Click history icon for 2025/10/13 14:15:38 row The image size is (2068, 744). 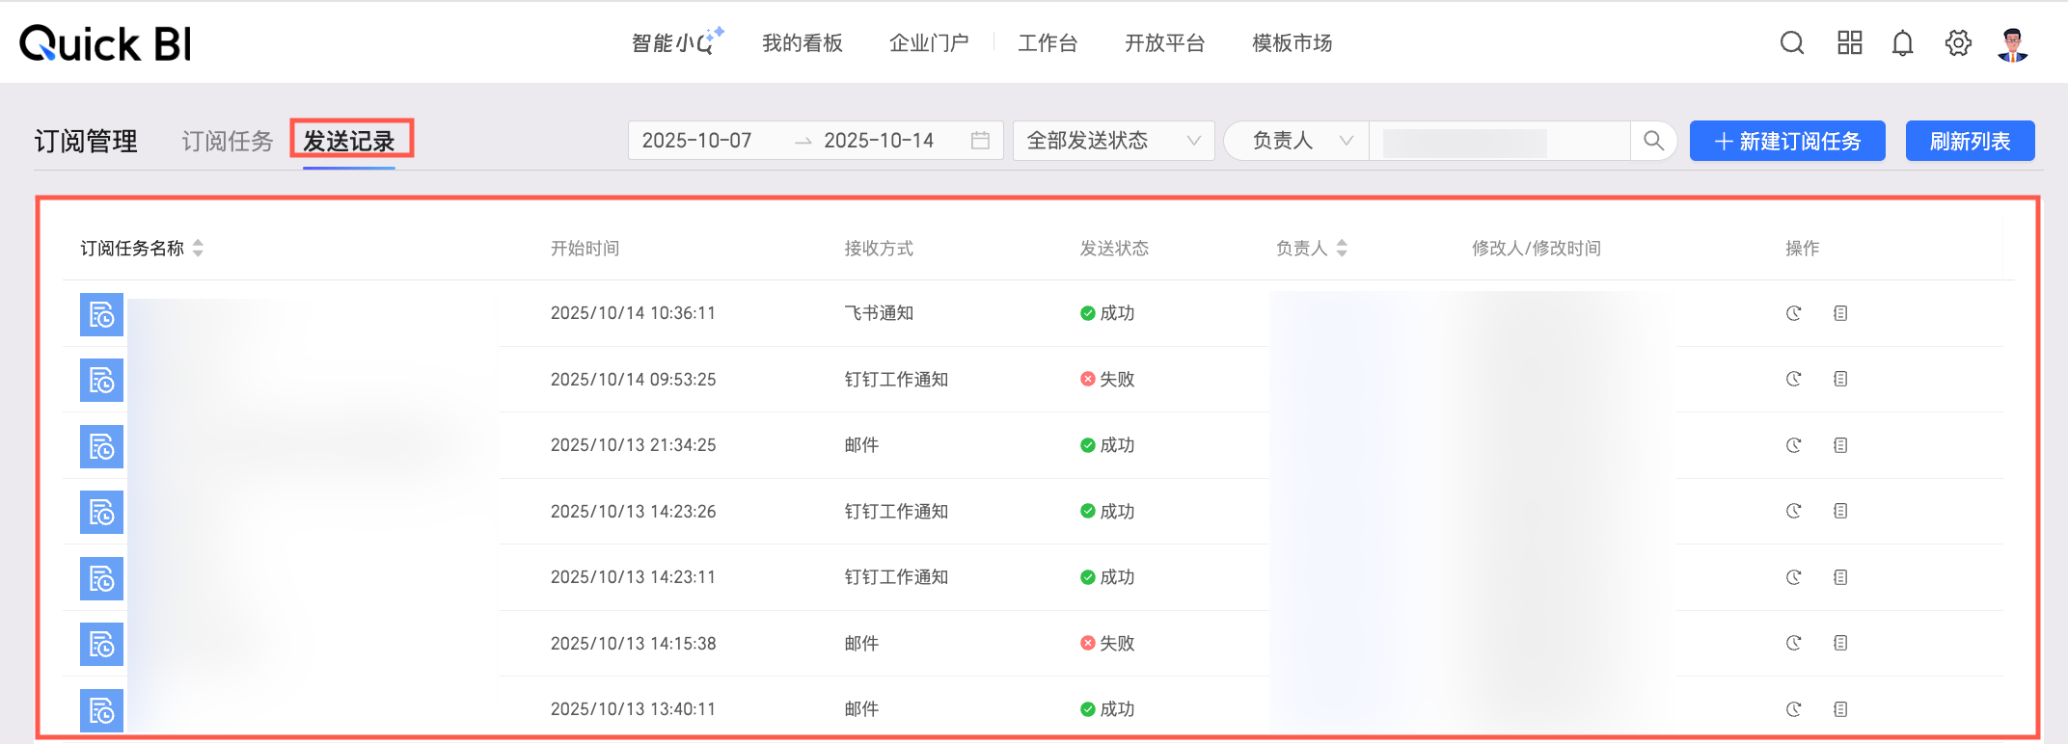1793,643
